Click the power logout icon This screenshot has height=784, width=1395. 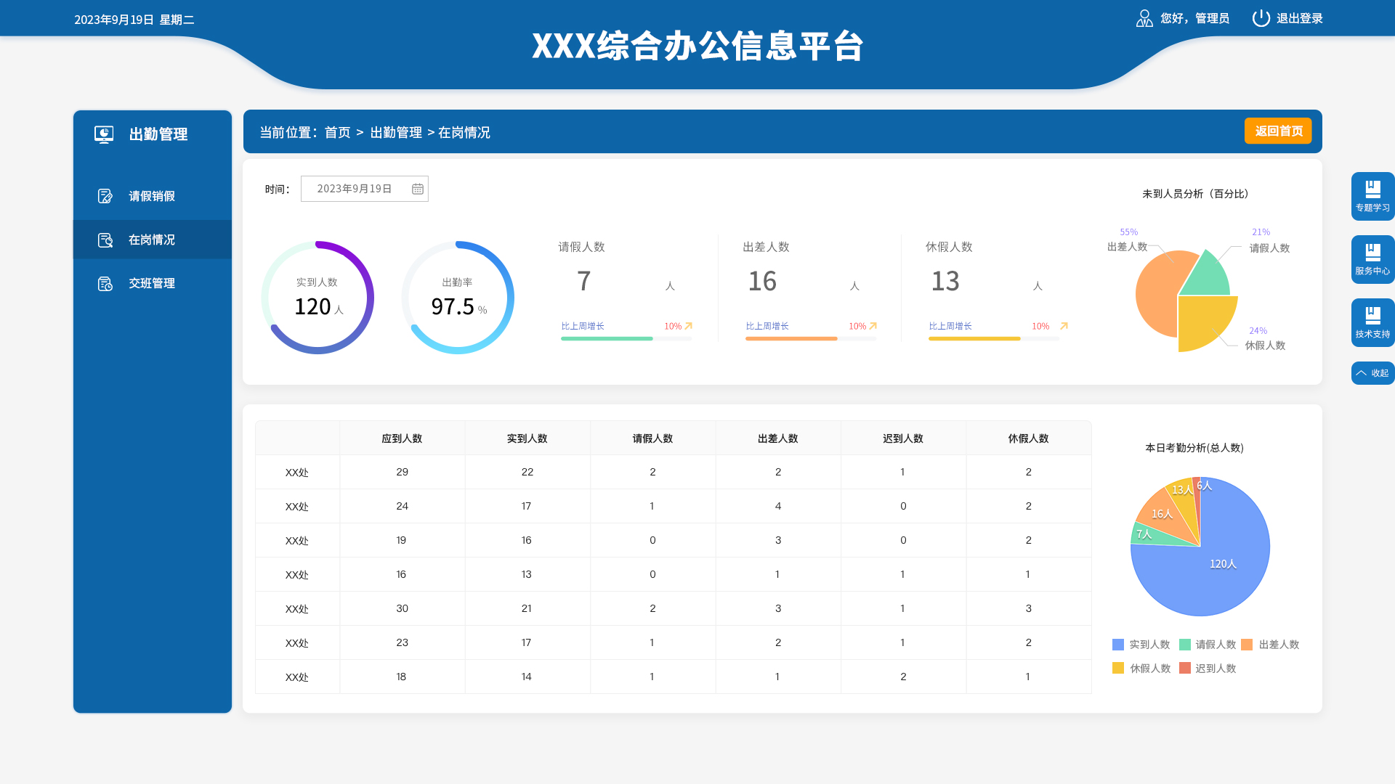1261,18
